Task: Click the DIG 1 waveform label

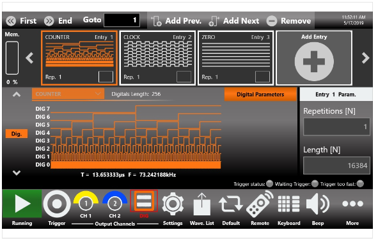Action: (x=43, y=157)
